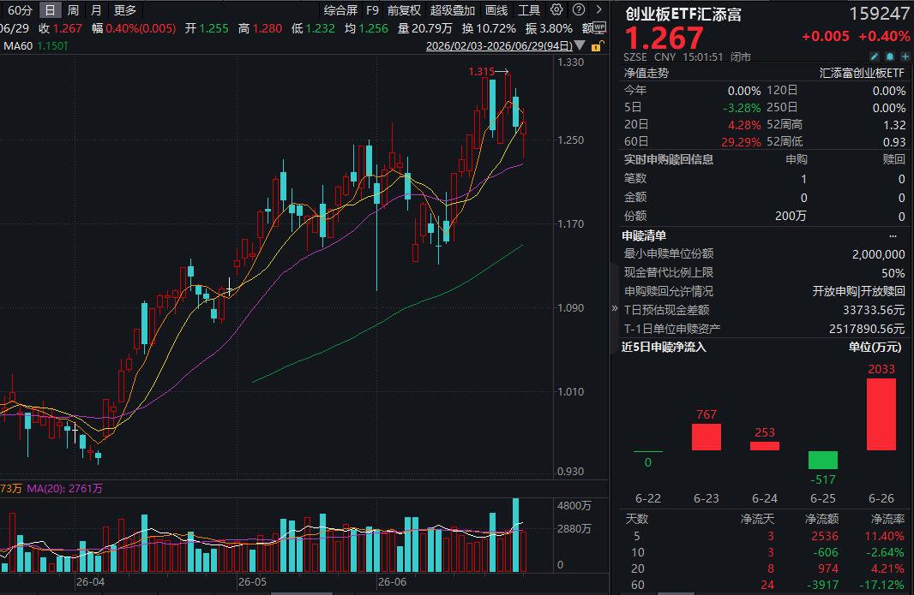Open chart settings gear icon
The height and width of the screenshot is (595, 914).
(x=556, y=10)
